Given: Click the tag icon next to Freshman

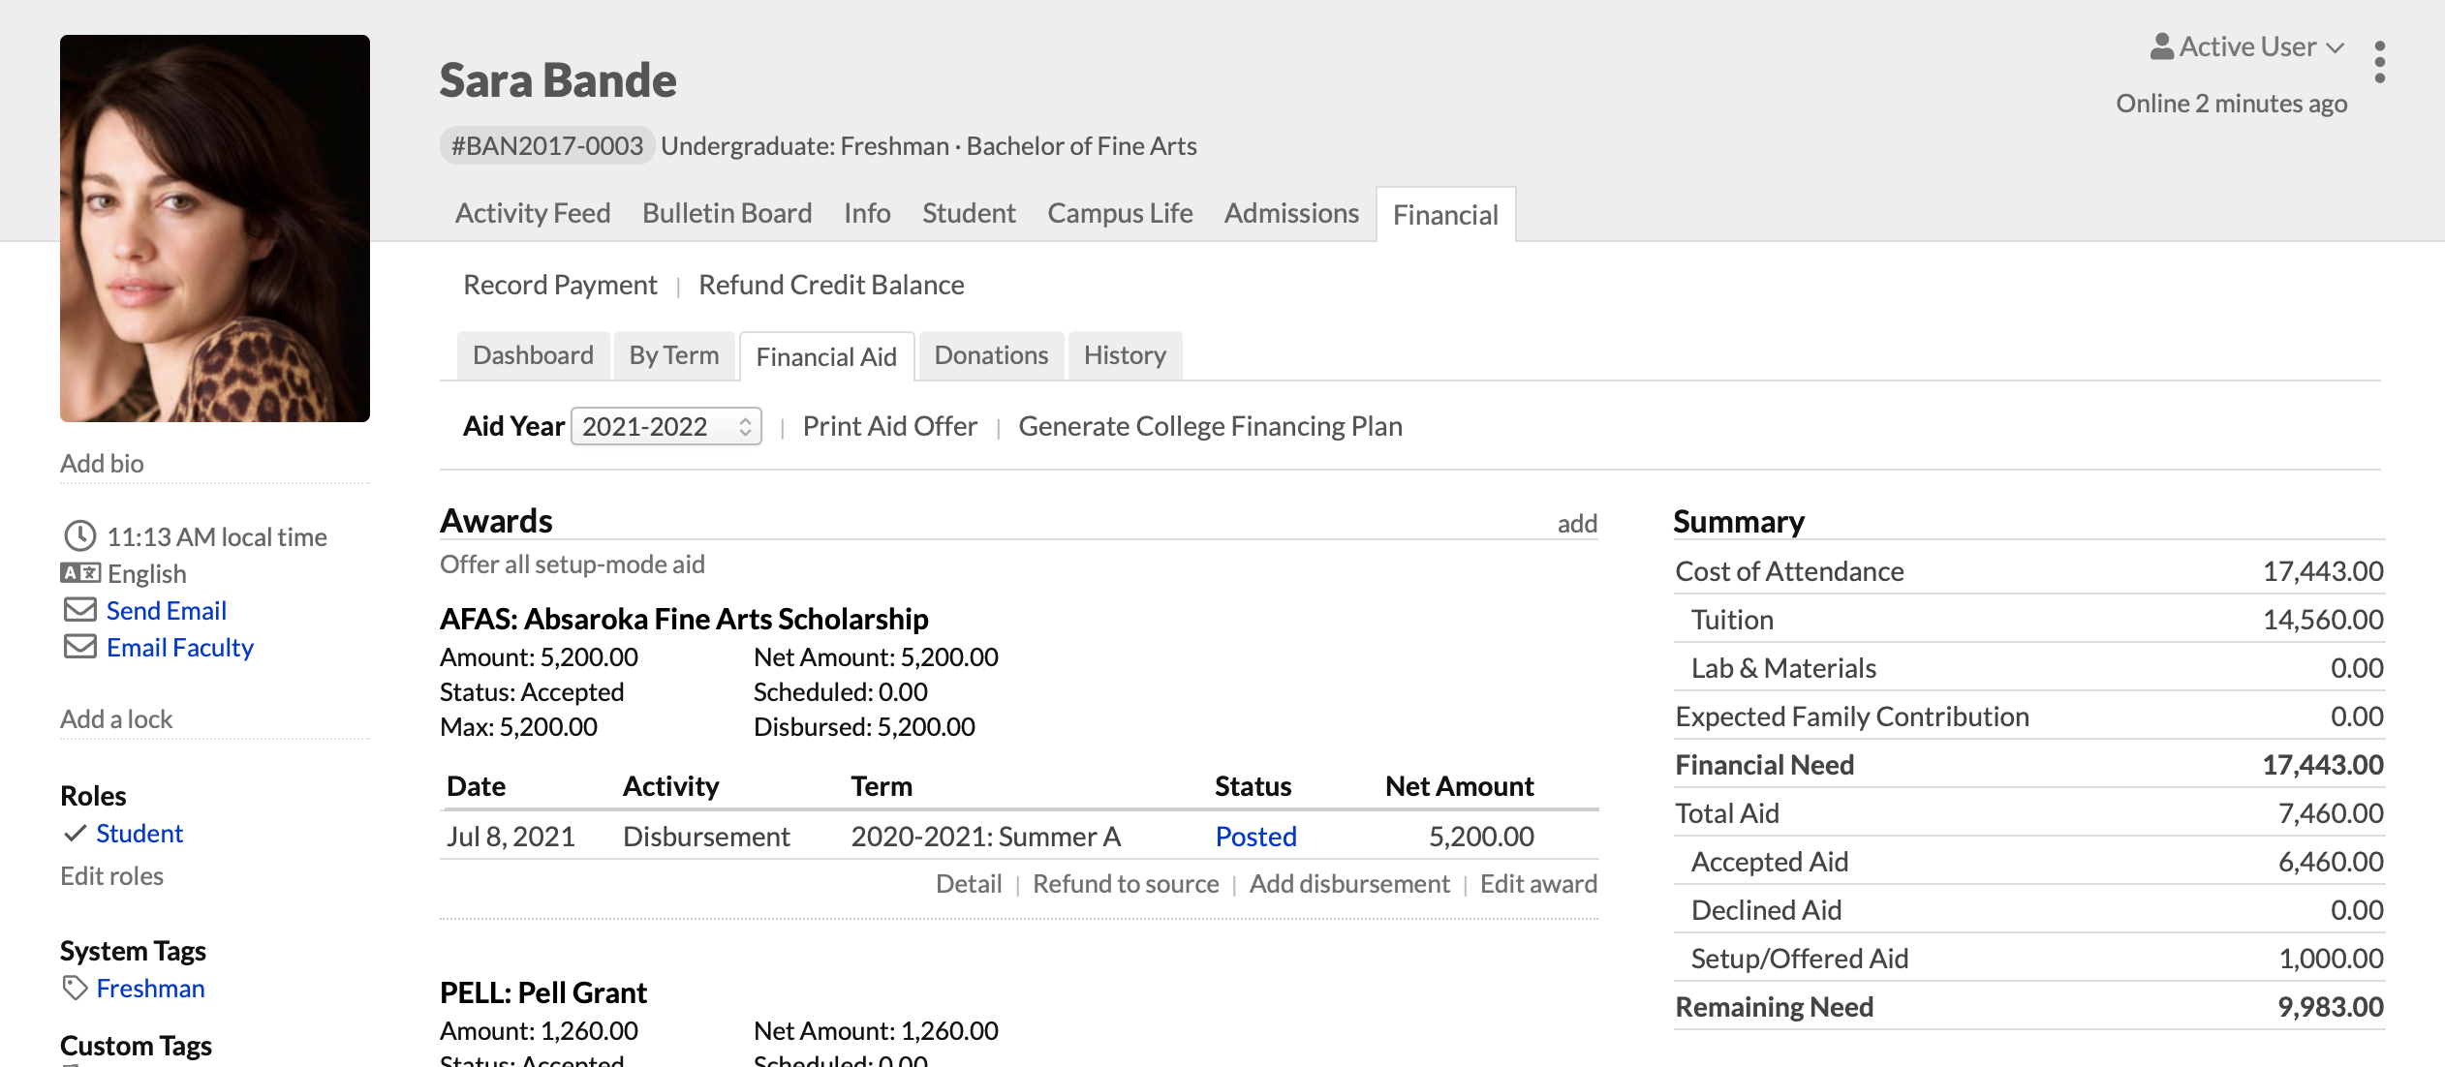Looking at the screenshot, I should click(x=75, y=988).
